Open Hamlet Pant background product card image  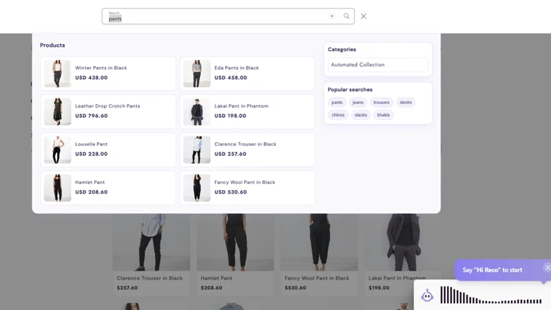[235, 242]
